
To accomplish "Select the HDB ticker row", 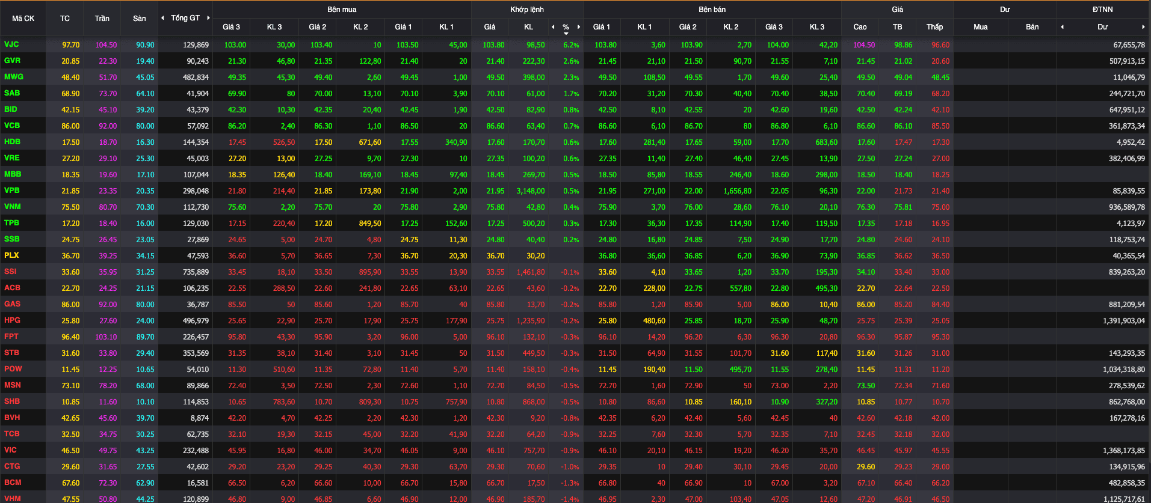I will click(12, 142).
